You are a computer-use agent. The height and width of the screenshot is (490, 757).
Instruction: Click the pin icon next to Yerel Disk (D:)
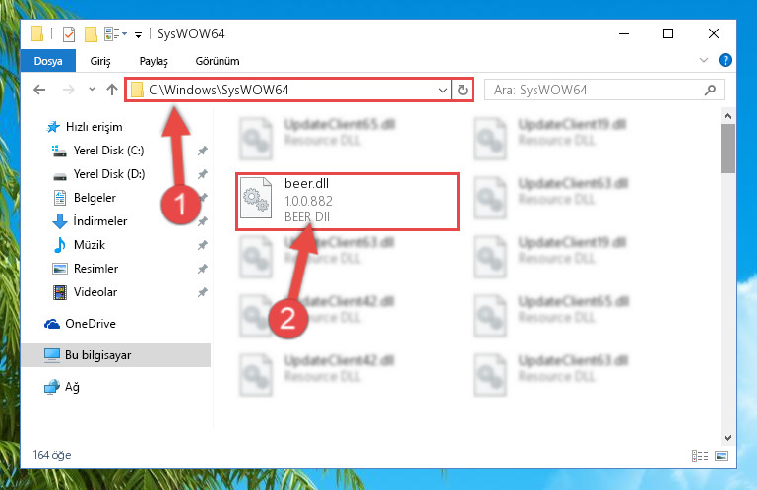[x=202, y=174]
